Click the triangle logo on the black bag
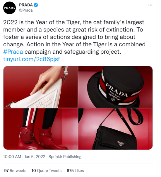 (121, 144)
